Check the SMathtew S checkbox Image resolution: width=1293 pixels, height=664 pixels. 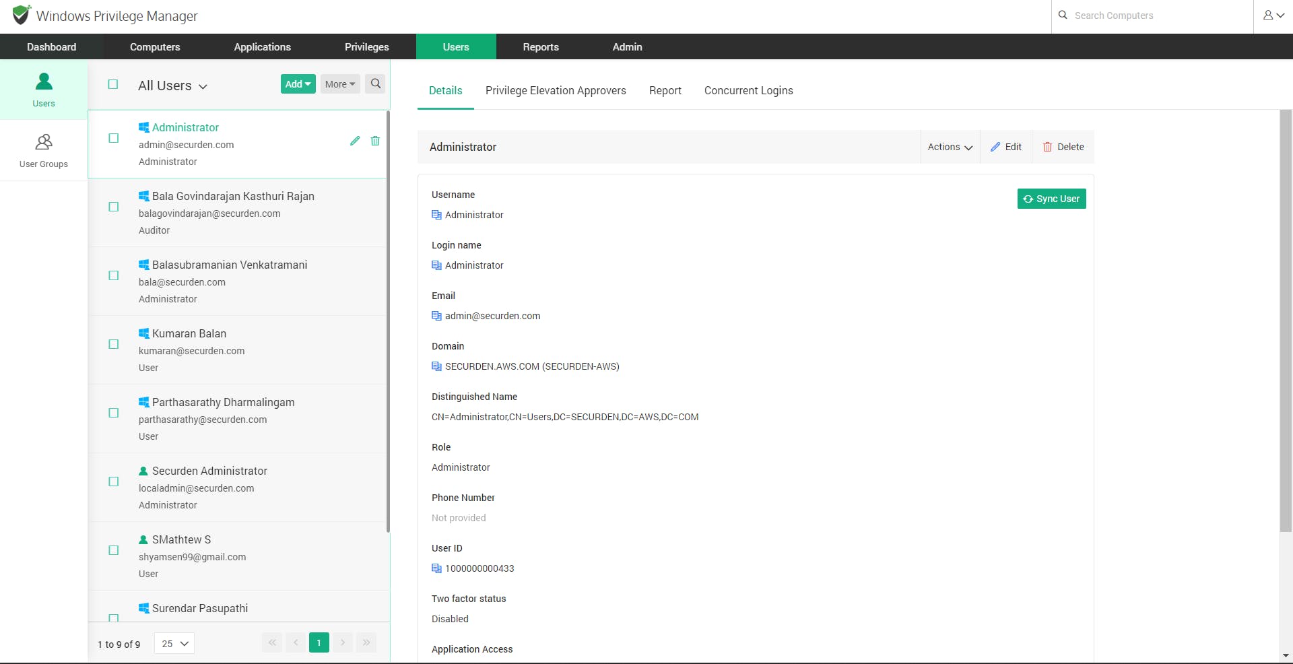(114, 550)
